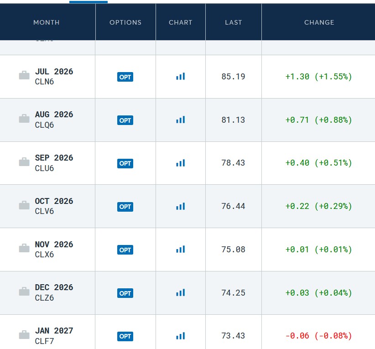The width and height of the screenshot is (375, 349).
Task: Open OPT options for DEC 2026 contract
Action: (x=125, y=293)
